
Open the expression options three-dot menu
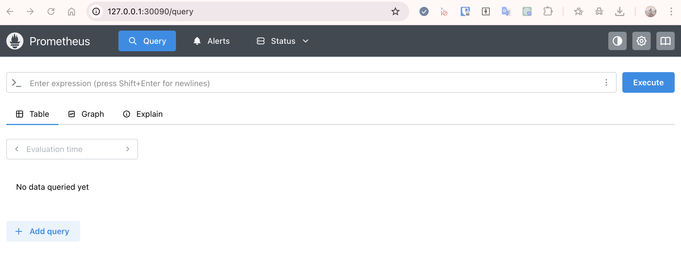(x=606, y=83)
